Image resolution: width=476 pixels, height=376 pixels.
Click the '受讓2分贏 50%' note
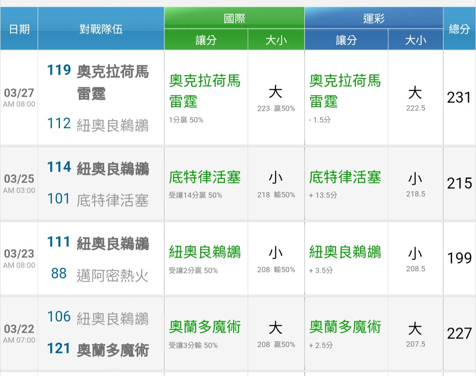coord(193,270)
